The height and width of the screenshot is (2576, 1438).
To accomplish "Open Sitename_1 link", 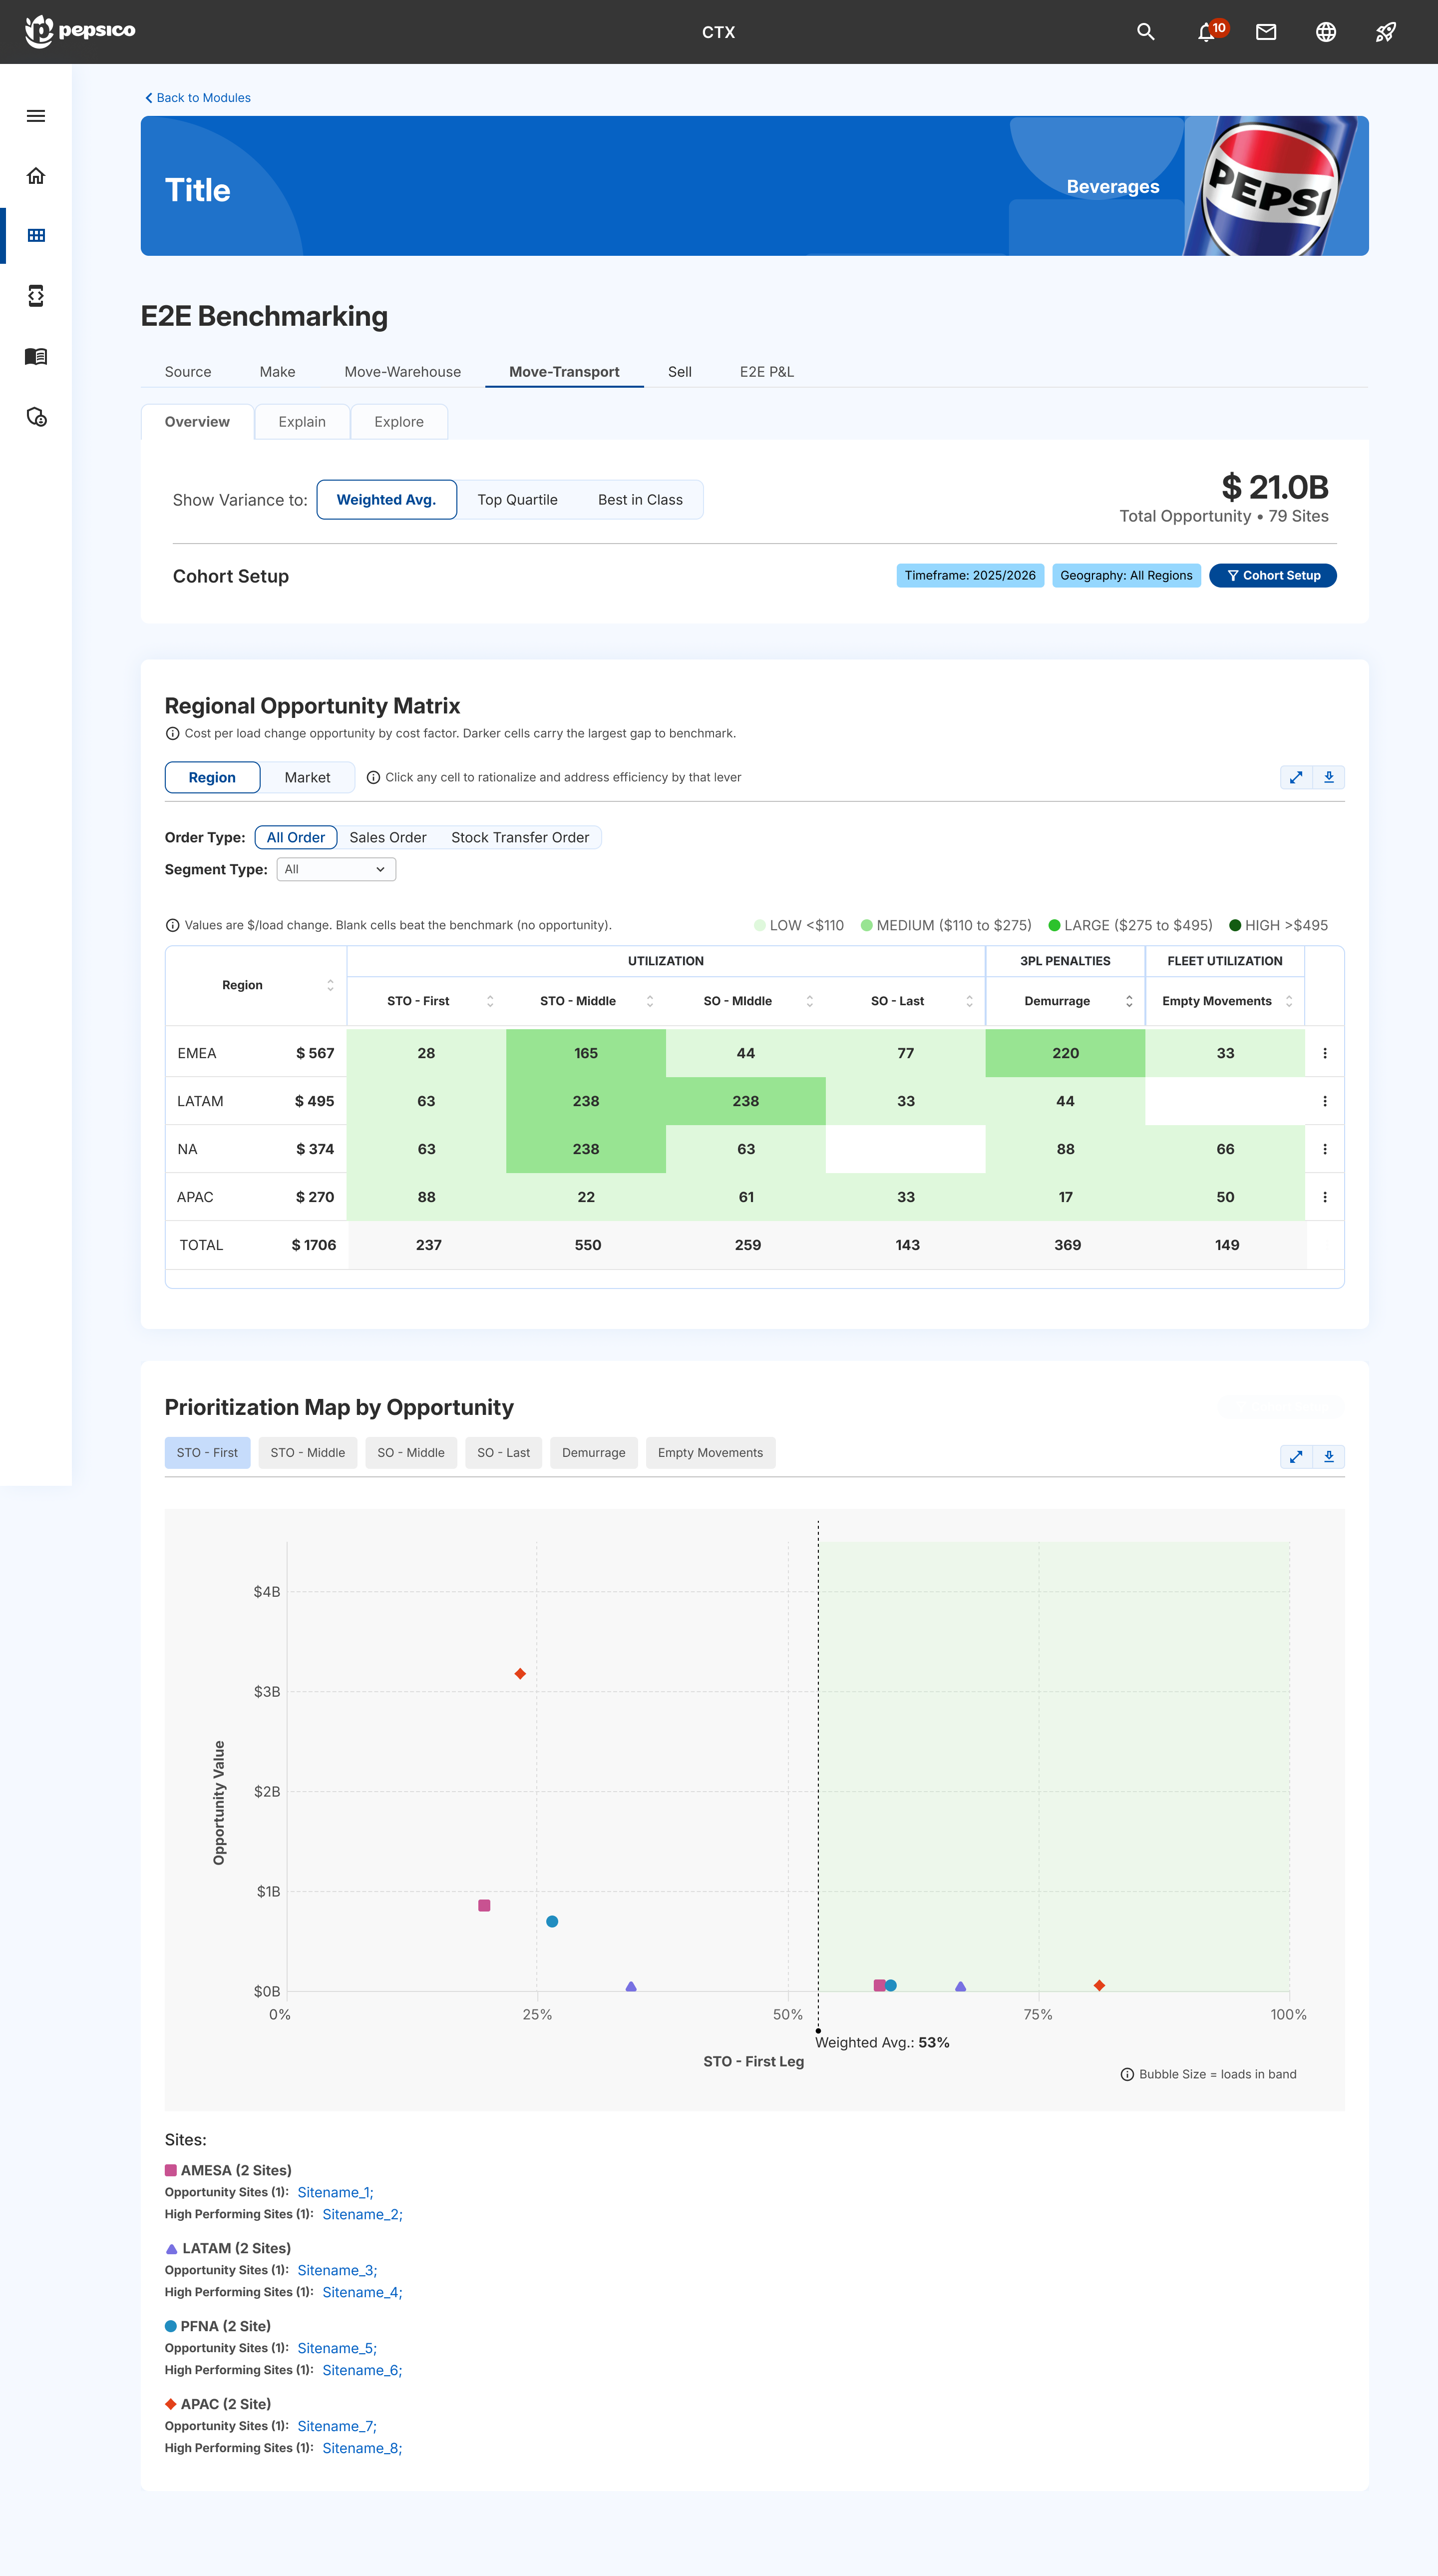I will tap(335, 2192).
